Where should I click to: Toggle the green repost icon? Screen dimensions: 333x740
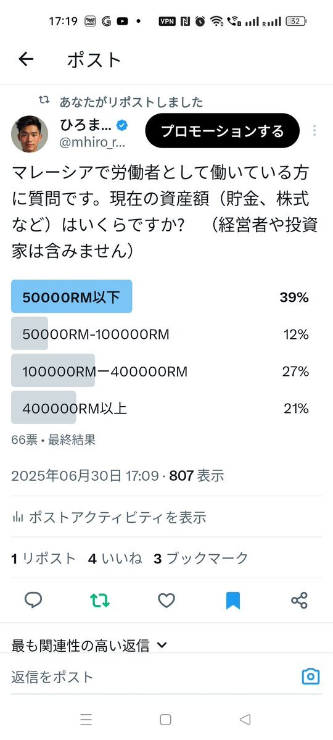click(x=100, y=600)
